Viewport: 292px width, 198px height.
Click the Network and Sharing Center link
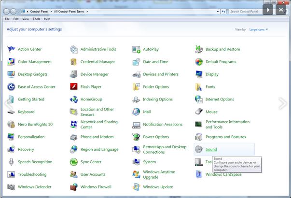tap(98, 125)
